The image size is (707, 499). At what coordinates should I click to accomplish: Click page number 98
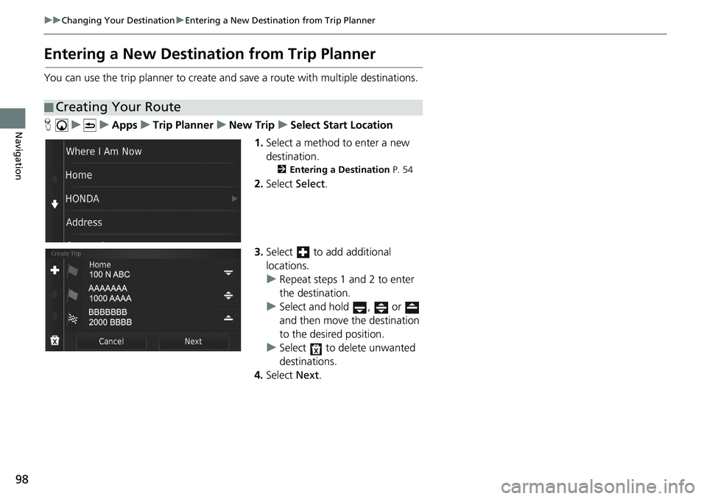pyautogui.click(x=21, y=479)
